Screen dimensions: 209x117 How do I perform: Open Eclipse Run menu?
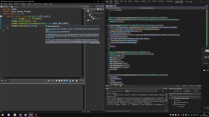click(40, 4)
